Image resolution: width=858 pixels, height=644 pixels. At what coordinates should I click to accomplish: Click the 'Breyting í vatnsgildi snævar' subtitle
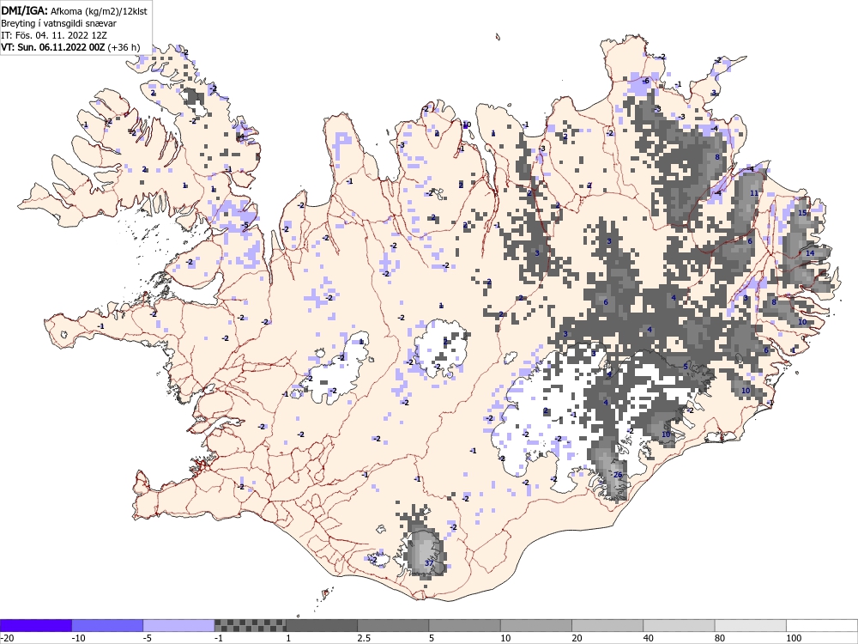(x=58, y=23)
